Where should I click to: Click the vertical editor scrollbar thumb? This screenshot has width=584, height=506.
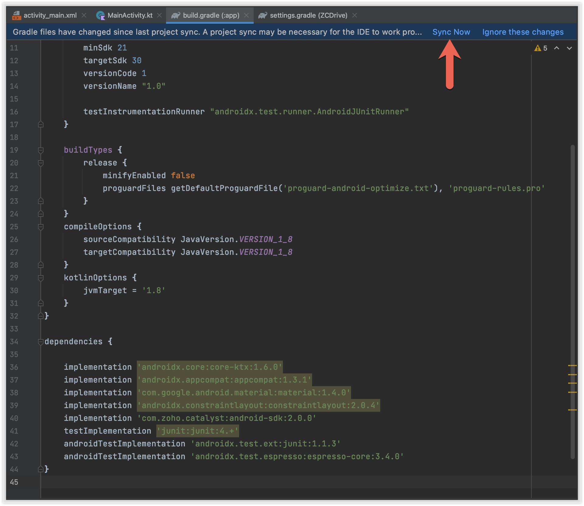[572, 301]
